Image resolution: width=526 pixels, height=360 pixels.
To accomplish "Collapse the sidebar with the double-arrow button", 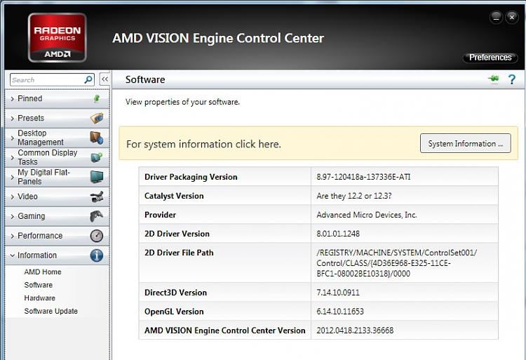I will [x=104, y=79].
